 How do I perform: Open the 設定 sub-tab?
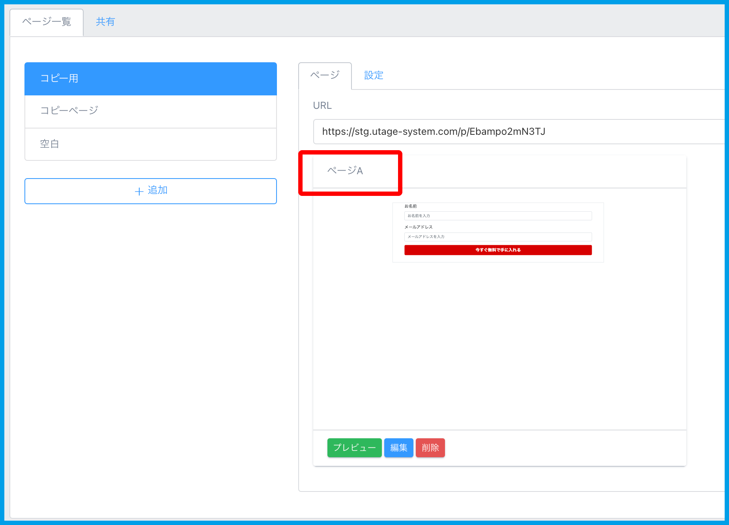(x=373, y=75)
